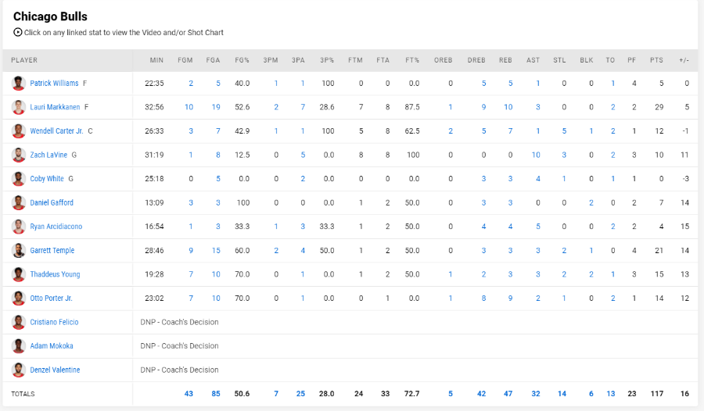Screen dimensions: 704x411
Task: View Wendell Carter Jr.'s 5 steals
Action: click(564, 131)
